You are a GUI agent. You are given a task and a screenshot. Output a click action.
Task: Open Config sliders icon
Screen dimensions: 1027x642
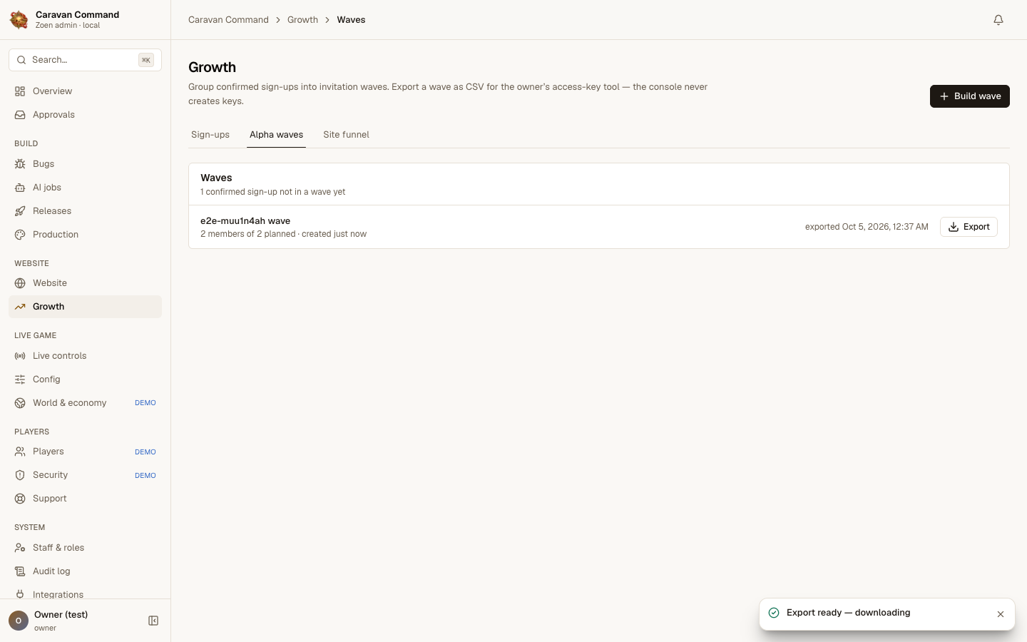20,379
